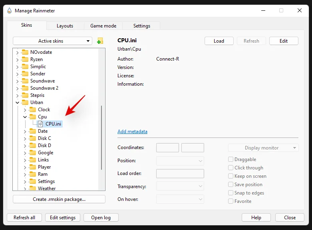Image resolution: width=312 pixels, height=230 pixels.
Task: Toggle the Save position checkbox
Action: 231,184
